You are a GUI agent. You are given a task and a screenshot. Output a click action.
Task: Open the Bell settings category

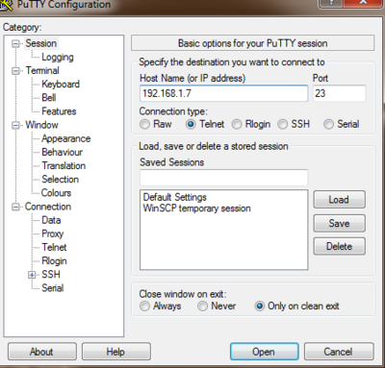pyautogui.click(x=49, y=98)
